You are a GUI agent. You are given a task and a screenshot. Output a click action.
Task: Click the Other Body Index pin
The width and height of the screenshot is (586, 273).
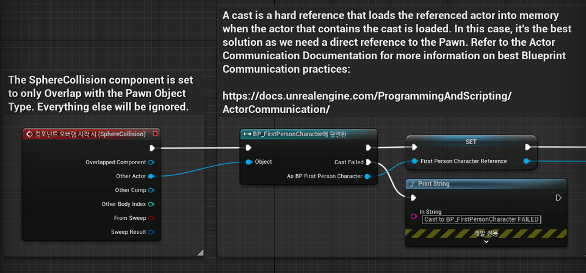151,204
